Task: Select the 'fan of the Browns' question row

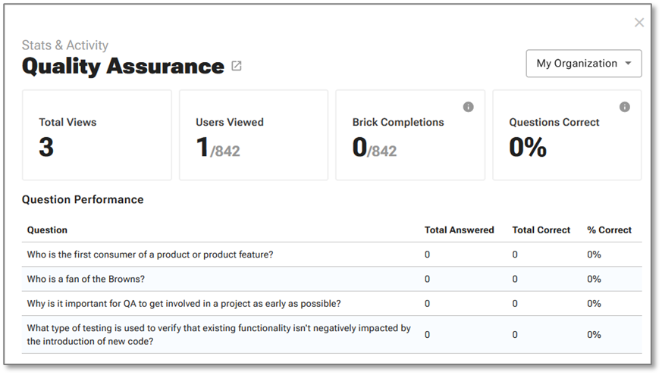Action: (86, 279)
